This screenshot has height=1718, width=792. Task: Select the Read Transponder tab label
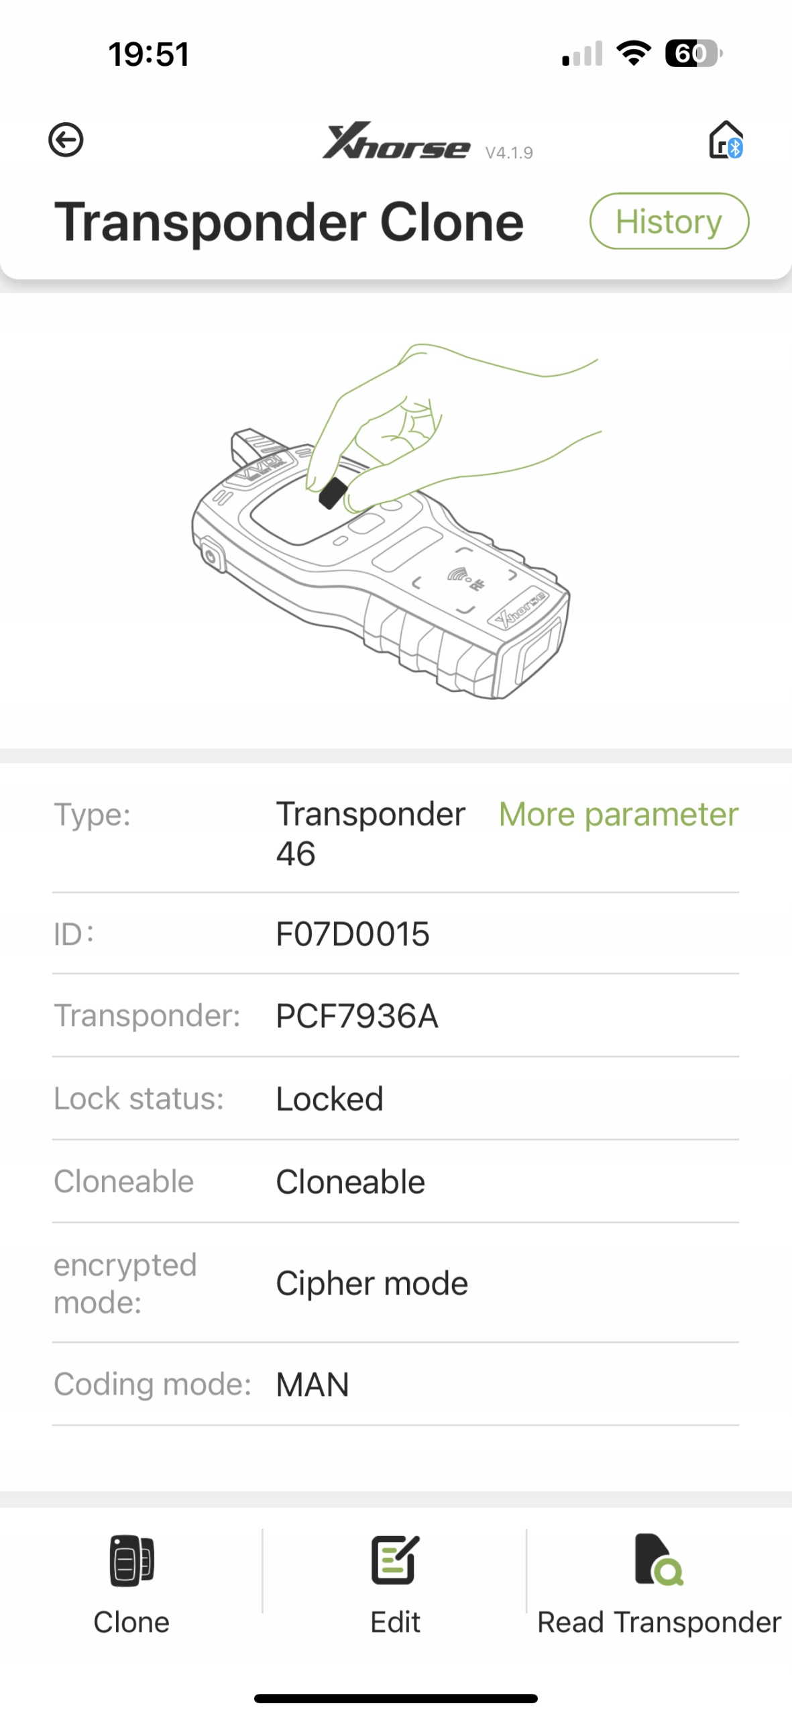click(x=659, y=1622)
